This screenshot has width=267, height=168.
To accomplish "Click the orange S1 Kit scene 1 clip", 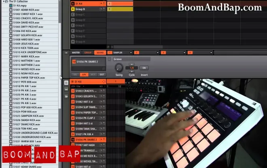I will pos(120,4).
